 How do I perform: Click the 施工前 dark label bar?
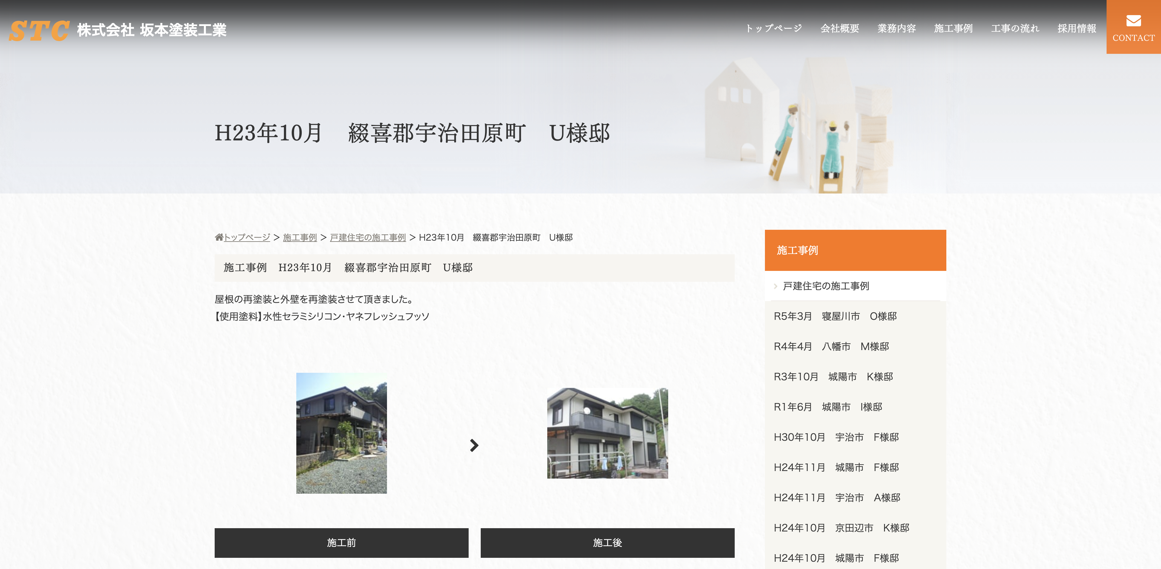pyautogui.click(x=341, y=543)
